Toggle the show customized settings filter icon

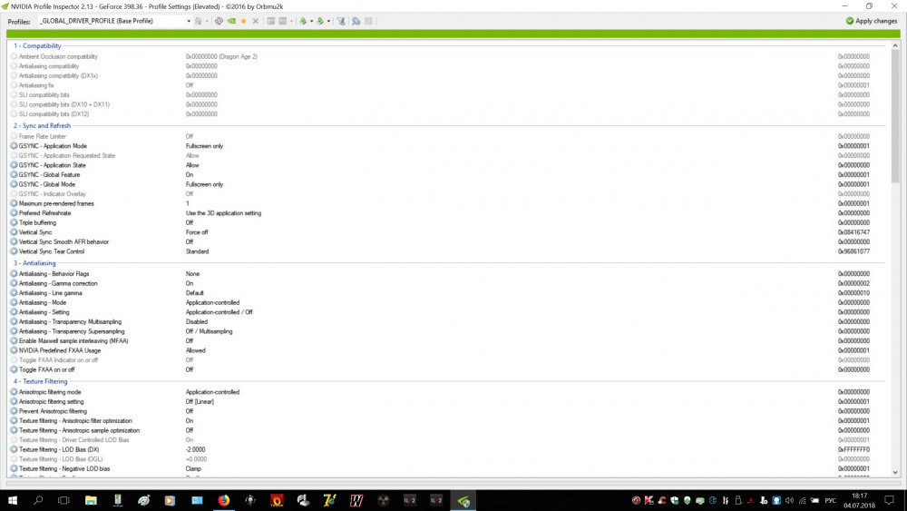click(x=341, y=21)
